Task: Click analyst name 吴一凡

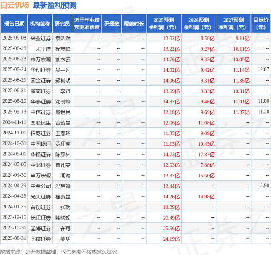Action: coord(63,70)
